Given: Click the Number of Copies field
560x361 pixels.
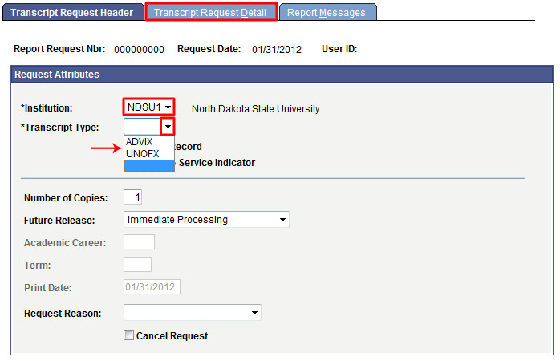Looking at the screenshot, I should pyautogui.click(x=133, y=197).
